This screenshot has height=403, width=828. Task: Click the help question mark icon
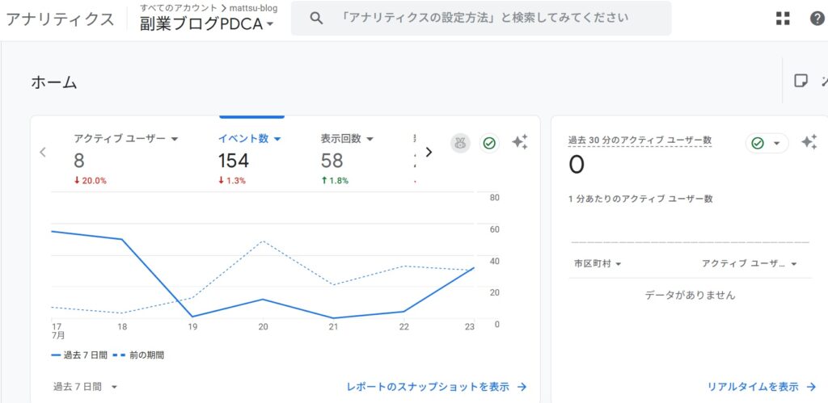pyautogui.click(x=817, y=19)
